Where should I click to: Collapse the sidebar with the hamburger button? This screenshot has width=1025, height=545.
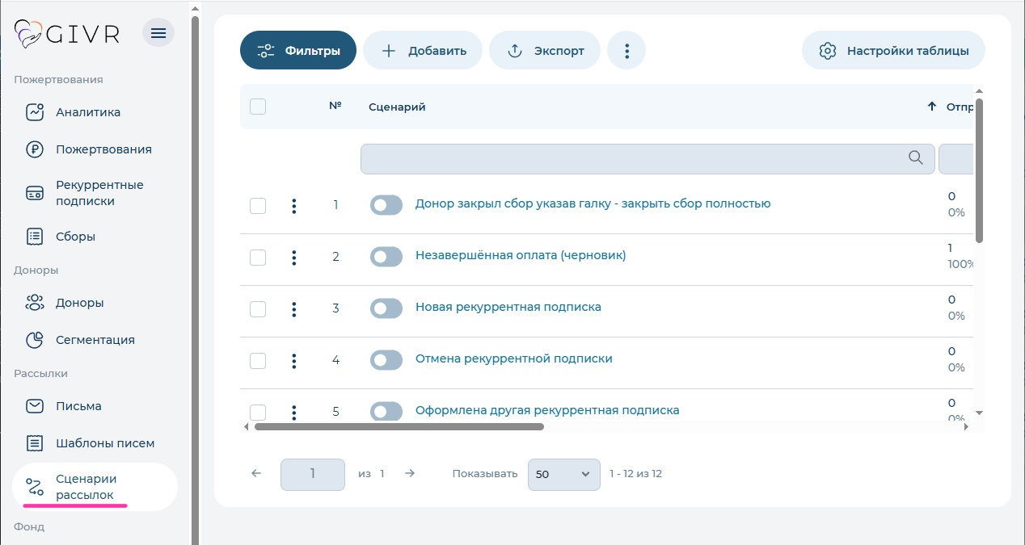click(158, 32)
